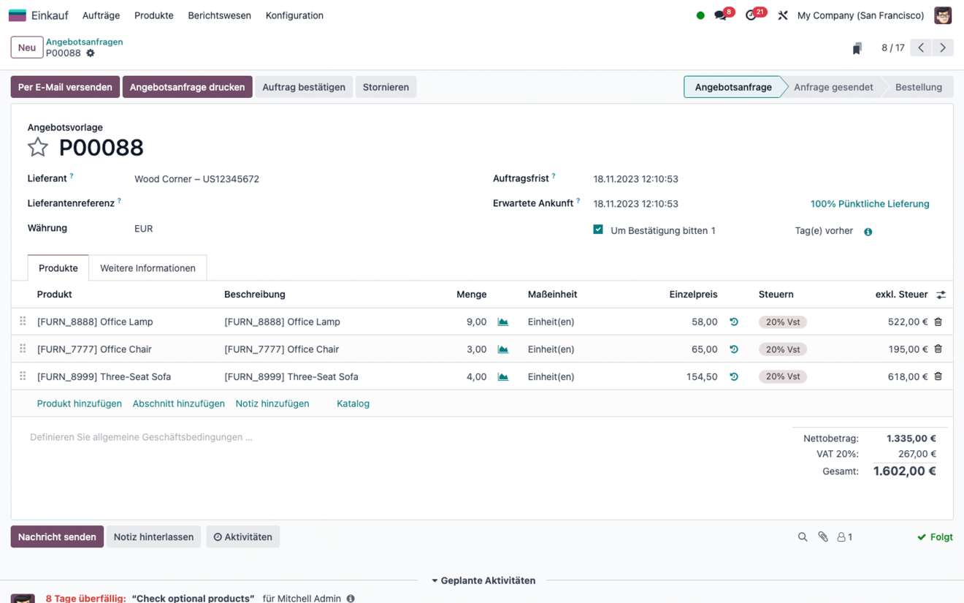Click Abschnitt hinzufügen link
The height and width of the screenshot is (603, 964).
[x=179, y=403]
